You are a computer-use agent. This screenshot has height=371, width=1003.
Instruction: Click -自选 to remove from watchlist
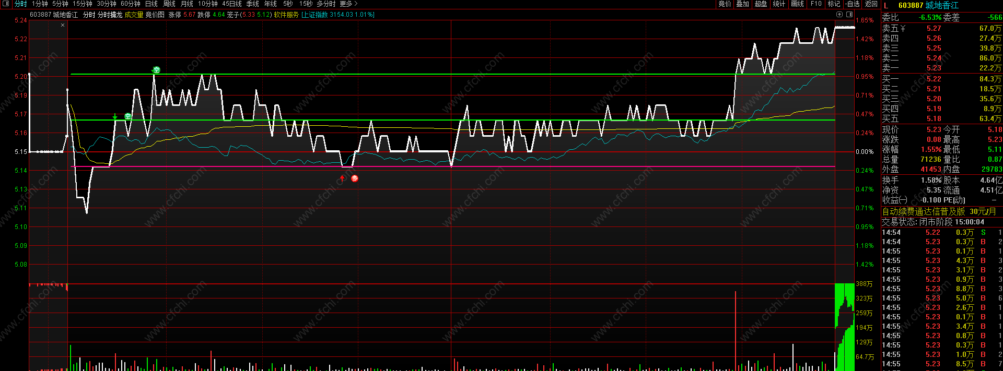853,4
